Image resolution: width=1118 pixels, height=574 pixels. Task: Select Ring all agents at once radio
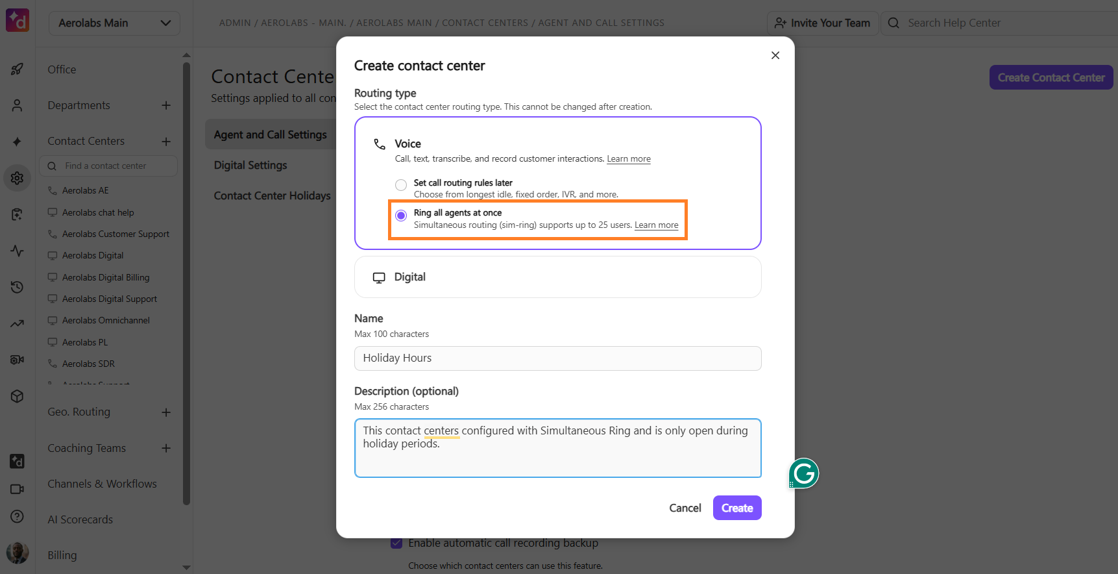[401, 216]
